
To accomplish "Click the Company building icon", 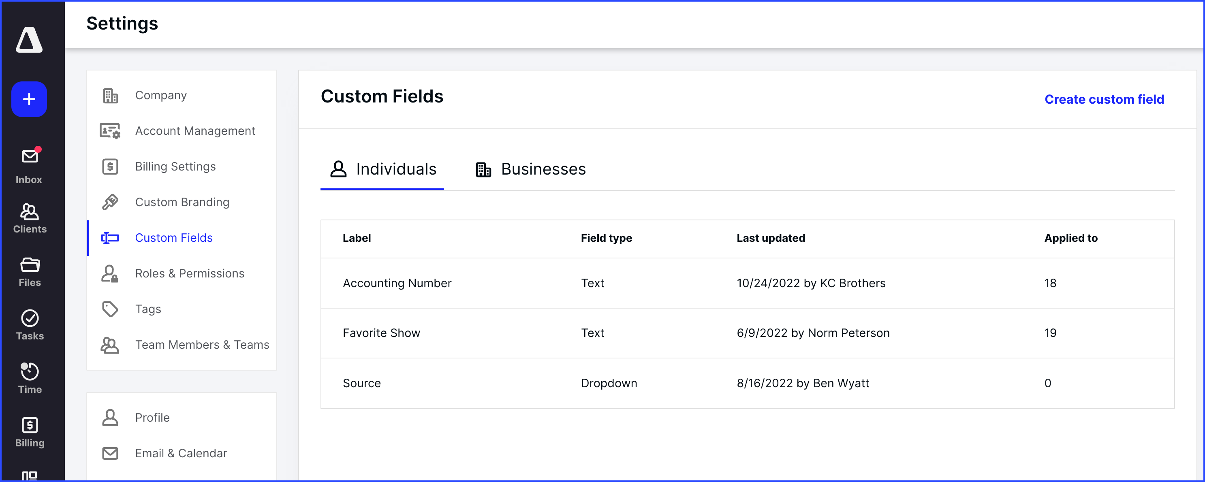I will (110, 95).
